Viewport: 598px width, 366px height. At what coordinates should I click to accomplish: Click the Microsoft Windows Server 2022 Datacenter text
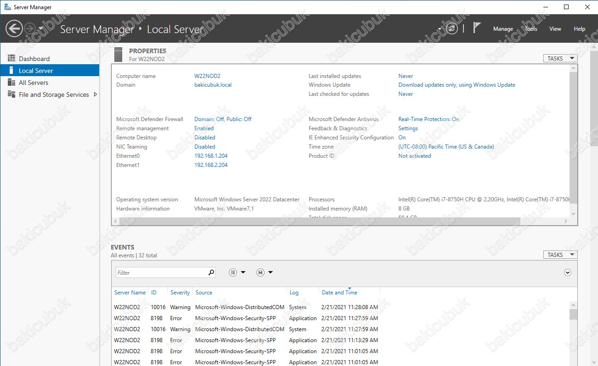click(x=247, y=200)
